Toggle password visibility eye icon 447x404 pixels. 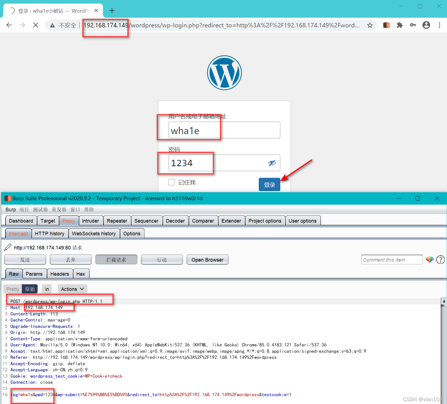click(272, 163)
